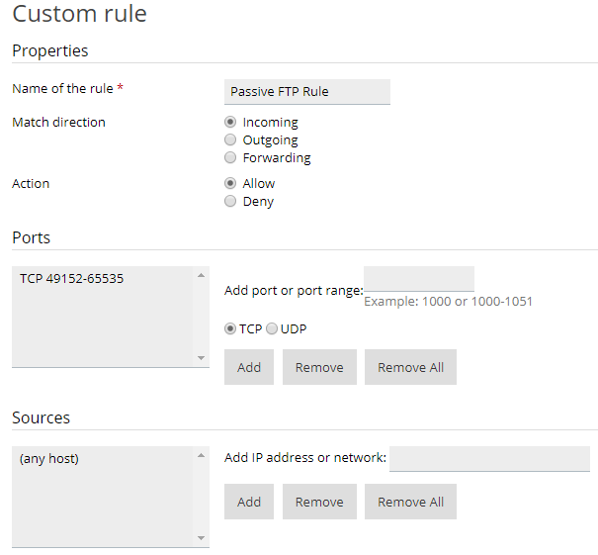Select the Incoming match direction
The height and width of the screenshot is (555, 598).
pos(230,123)
